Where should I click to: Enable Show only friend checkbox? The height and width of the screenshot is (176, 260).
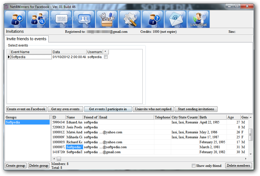[193, 166]
